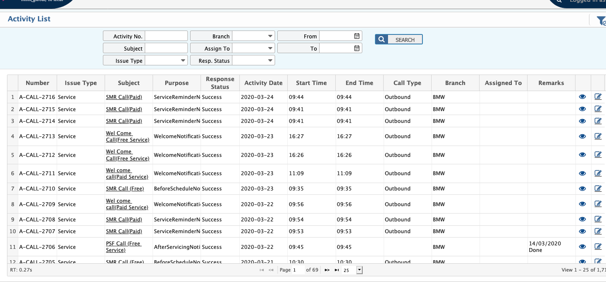View details of A-CALL-2709 via the eye icon
The image size is (606, 282).
click(x=582, y=204)
